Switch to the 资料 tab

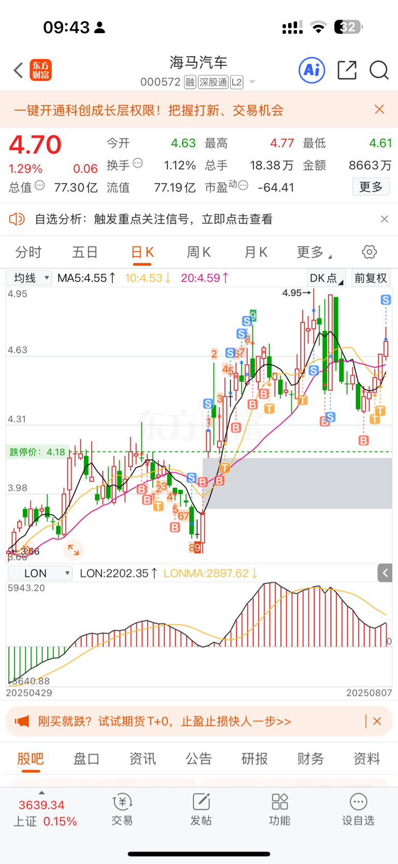(x=366, y=759)
